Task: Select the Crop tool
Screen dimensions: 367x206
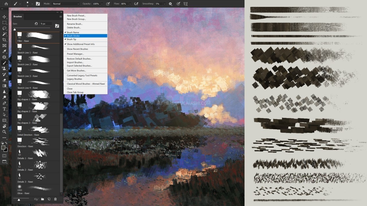Action: [4, 40]
